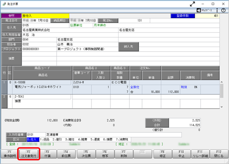
Task: Click the yellow 掛仕入 reference field
Action: tap(46, 16)
